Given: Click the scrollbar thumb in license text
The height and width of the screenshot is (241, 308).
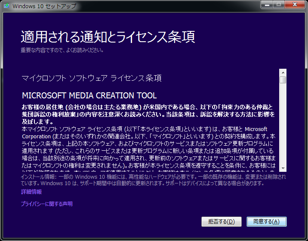Looking at the screenshot, I should click(x=283, y=79).
